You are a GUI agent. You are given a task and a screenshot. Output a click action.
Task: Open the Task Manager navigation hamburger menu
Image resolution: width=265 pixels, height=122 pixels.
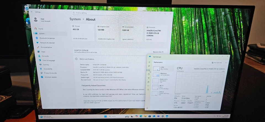point(149,62)
